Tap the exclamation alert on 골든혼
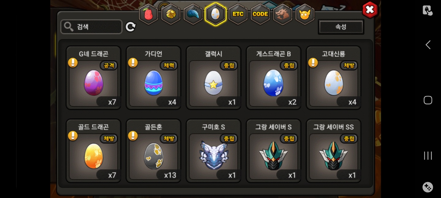441x198 pixels. [x=133, y=136]
